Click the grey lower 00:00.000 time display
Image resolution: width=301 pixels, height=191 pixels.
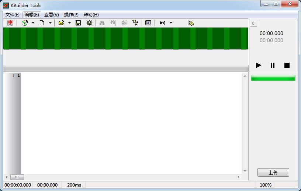click(271, 40)
